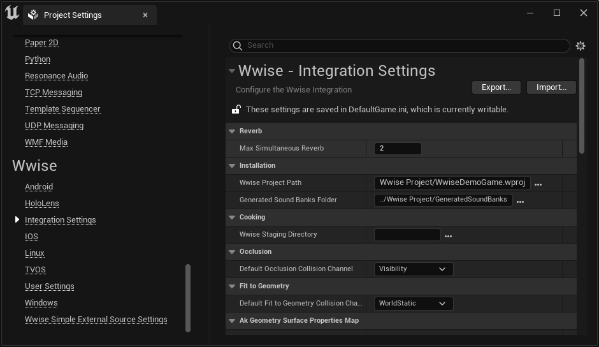
Task: Click the search magnifier icon
Action: click(x=238, y=45)
